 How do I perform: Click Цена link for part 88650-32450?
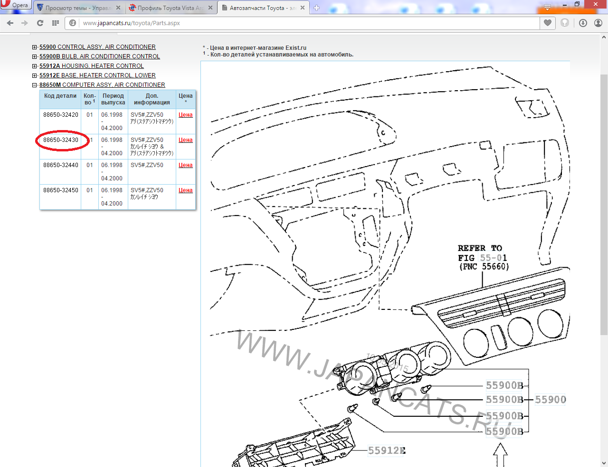coord(185,190)
